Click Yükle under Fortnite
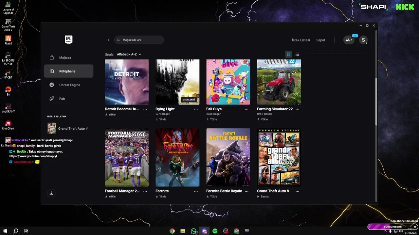The height and width of the screenshot is (235, 419). point(161,196)
